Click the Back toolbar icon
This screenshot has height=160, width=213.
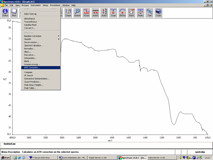[x=131, y=13]
